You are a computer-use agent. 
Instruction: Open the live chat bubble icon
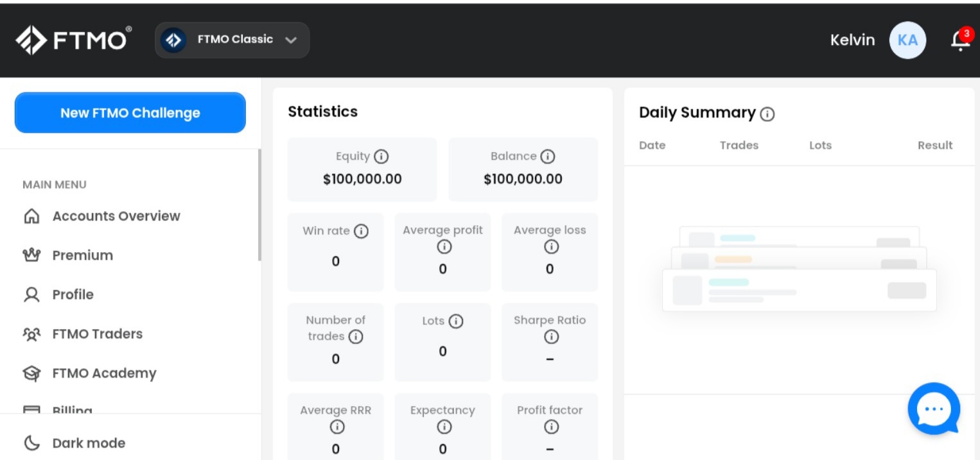[x=934, y=409]
